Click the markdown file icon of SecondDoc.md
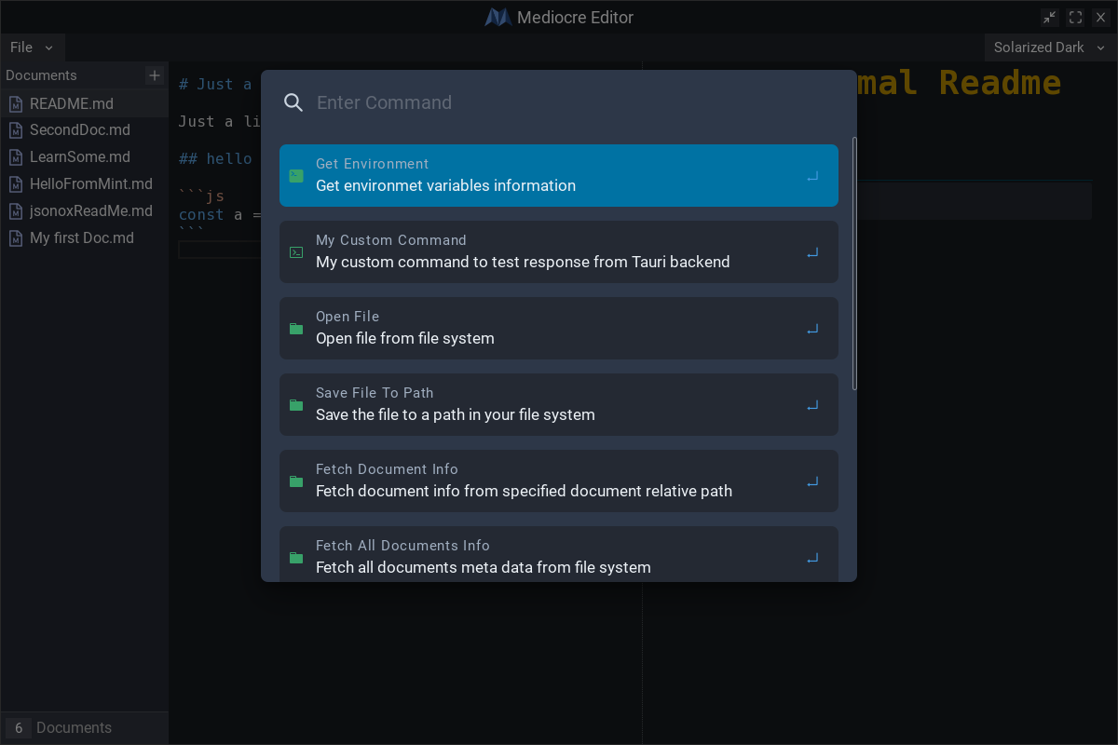 pyautogui.click(x=15, y=130)
